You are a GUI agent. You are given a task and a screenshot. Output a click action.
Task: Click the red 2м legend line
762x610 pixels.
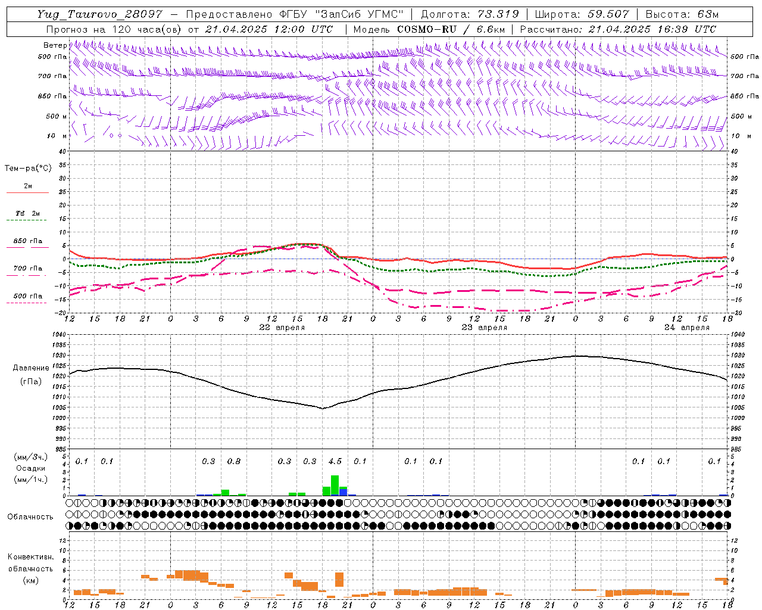[x=27, y=192]
